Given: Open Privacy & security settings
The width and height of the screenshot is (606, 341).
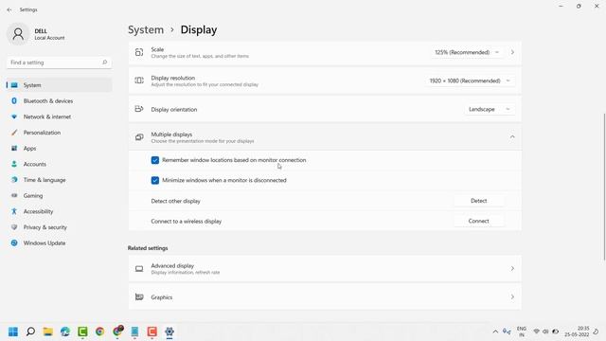Looking at the screenshot, I should (59, 227).
